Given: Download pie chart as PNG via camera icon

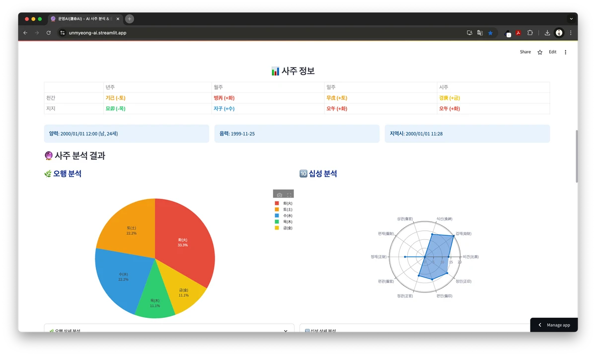Looking at the screenshot, I should coord(280,195).
